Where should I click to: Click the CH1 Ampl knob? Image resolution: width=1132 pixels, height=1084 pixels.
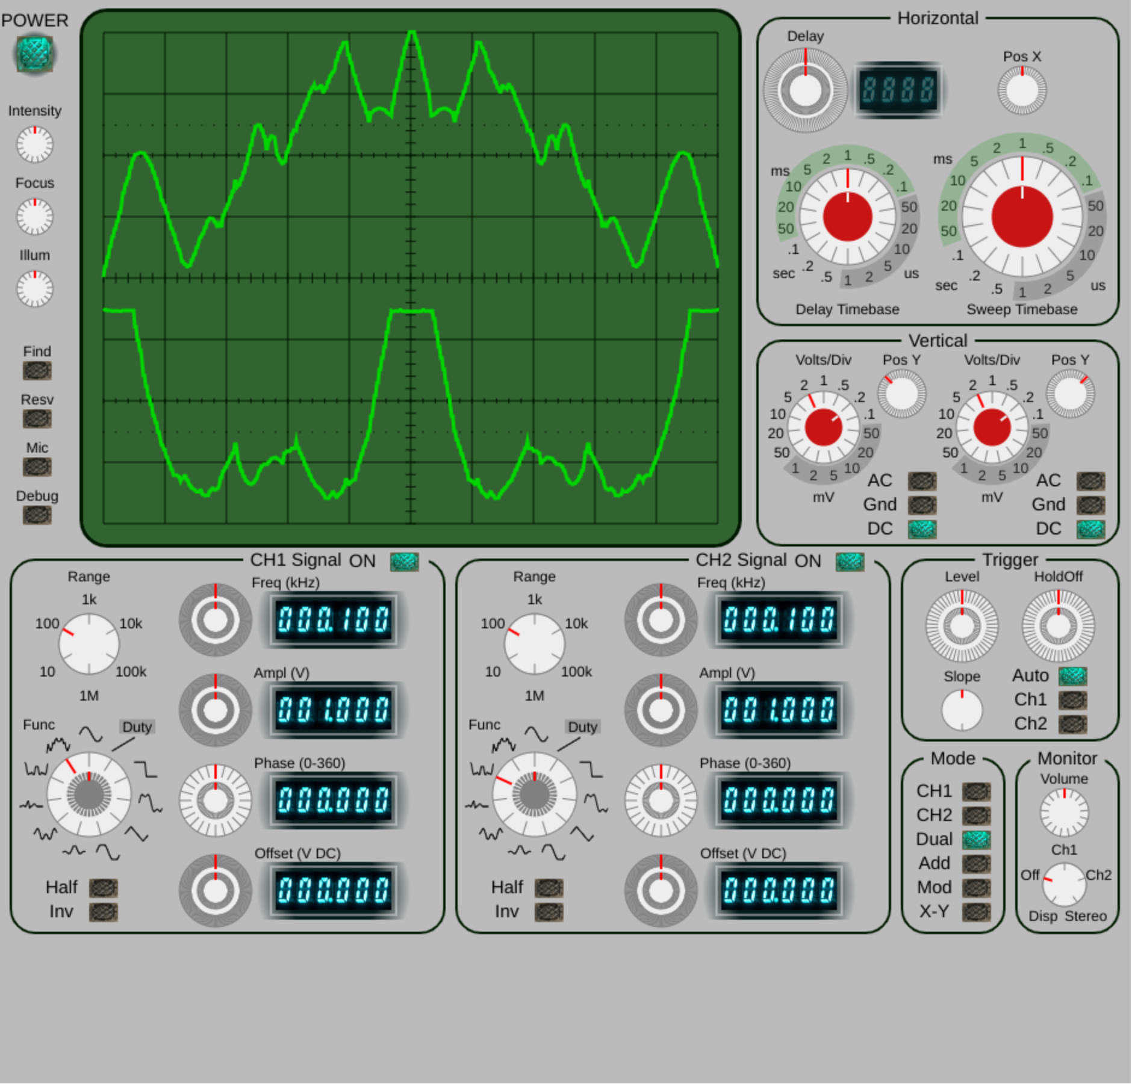[x=216, y=710]
